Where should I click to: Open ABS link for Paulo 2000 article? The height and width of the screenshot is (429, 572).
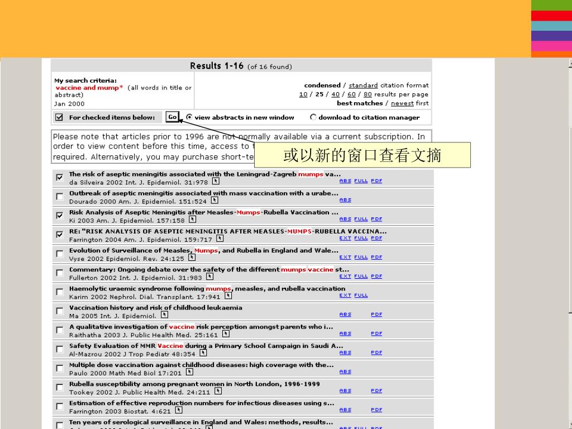[x=345, y=371]
